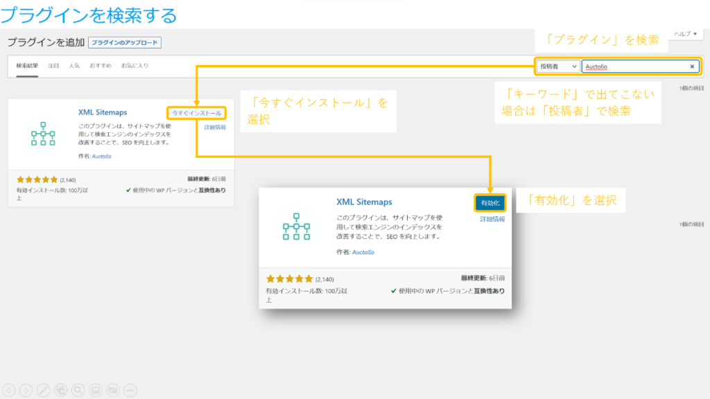Click プラグインのアップロード button

(125, 42)
